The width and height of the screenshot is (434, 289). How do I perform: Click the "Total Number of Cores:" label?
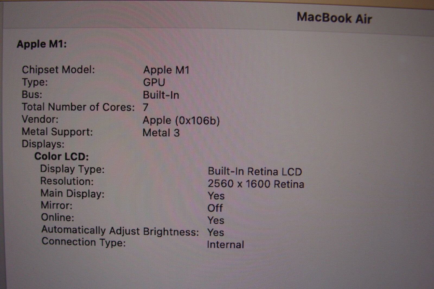pos(78,107)
